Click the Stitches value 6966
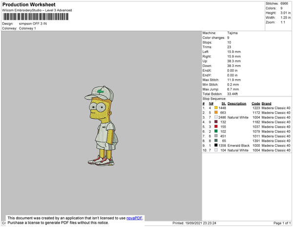Viewport: 293px width, 227px height. point(284,3)
